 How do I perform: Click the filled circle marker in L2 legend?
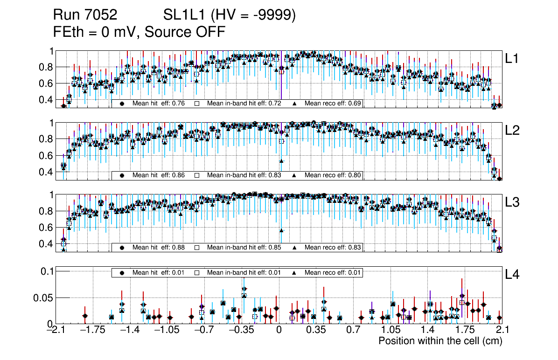pos(122,175)
